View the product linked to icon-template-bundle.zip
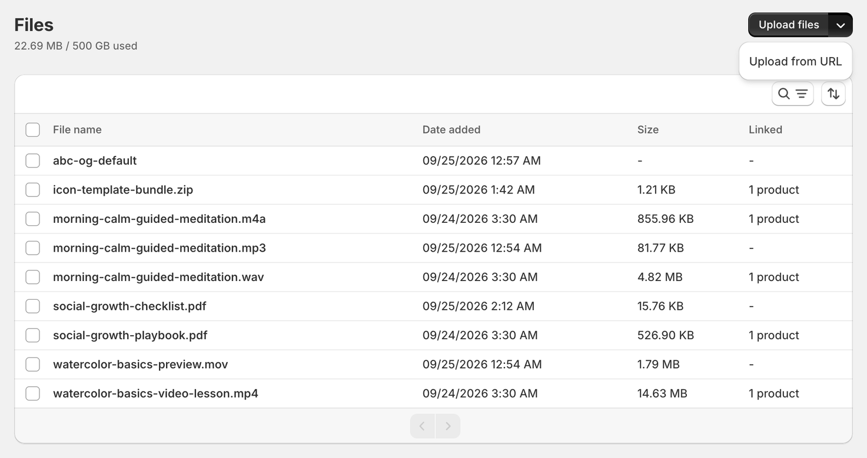This screenshot has height=458, width=867. (774, 190)
